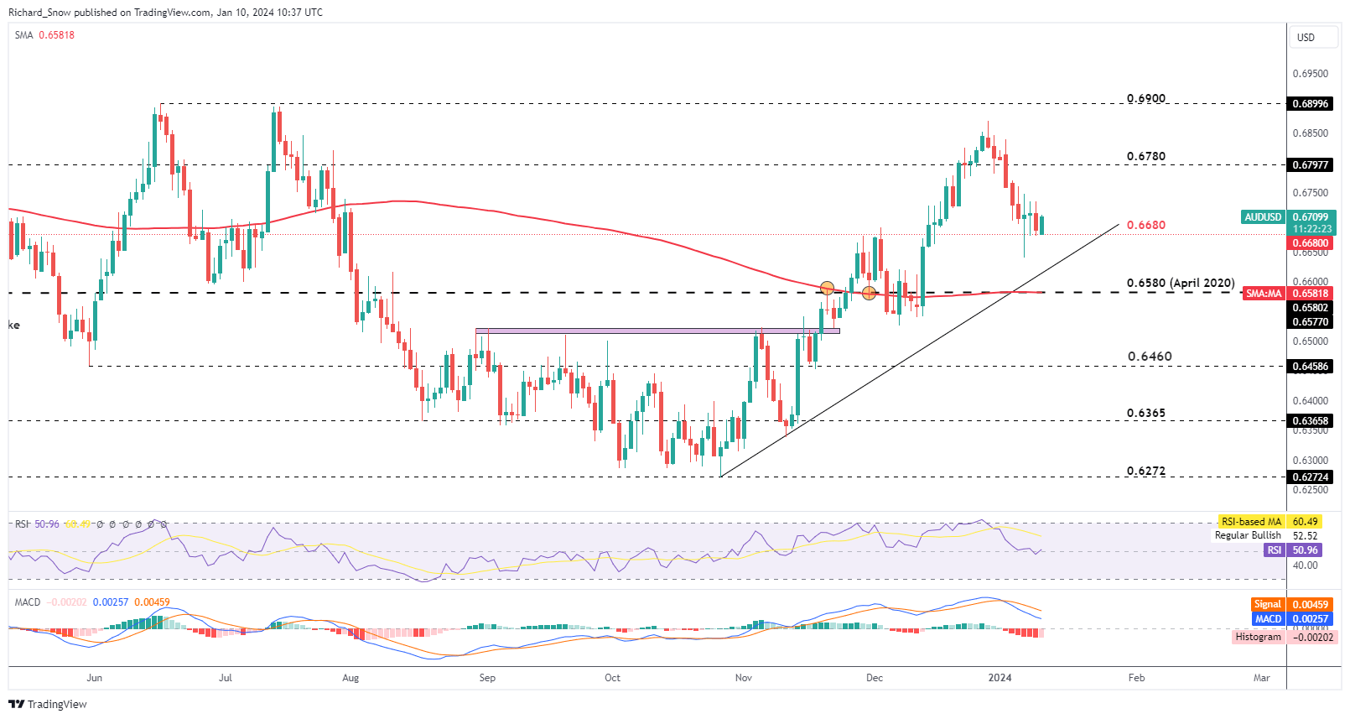Click the Richard_Snow published on TradingView.com header
The height and width of the screenshot is (719, 1350).
point(165,13)
